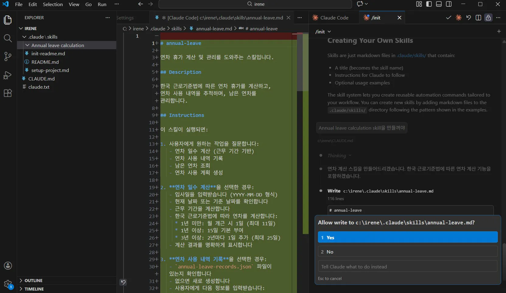Click the Accounts icon in activity bar

pos(8,266)
